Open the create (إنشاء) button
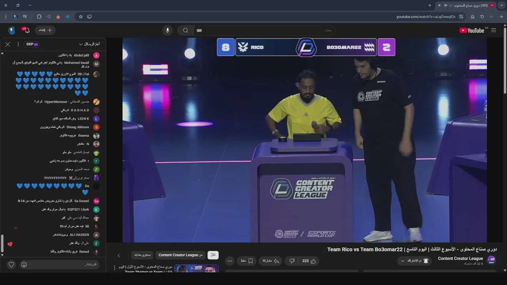507x285 pixels. [x=45, y=30]
